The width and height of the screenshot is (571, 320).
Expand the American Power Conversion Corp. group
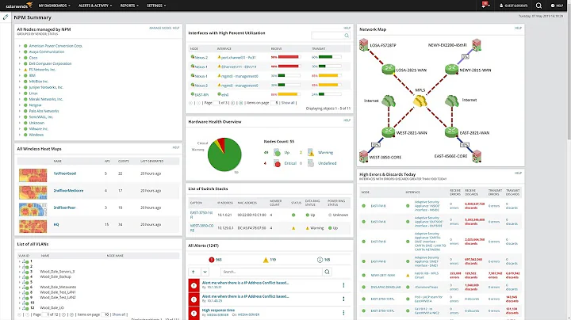[x=20, y=46]
